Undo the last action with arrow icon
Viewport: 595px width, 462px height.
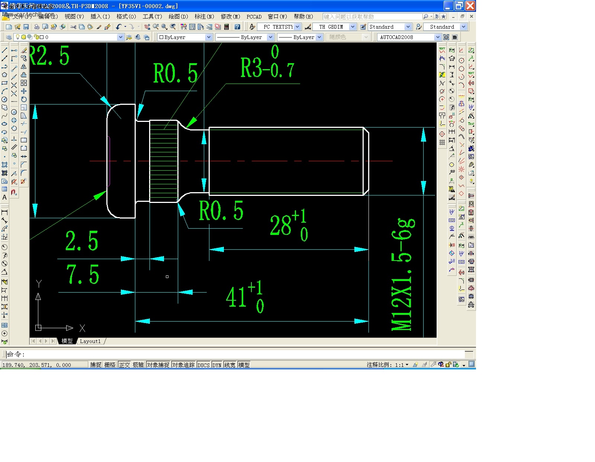tap(119, 27)
